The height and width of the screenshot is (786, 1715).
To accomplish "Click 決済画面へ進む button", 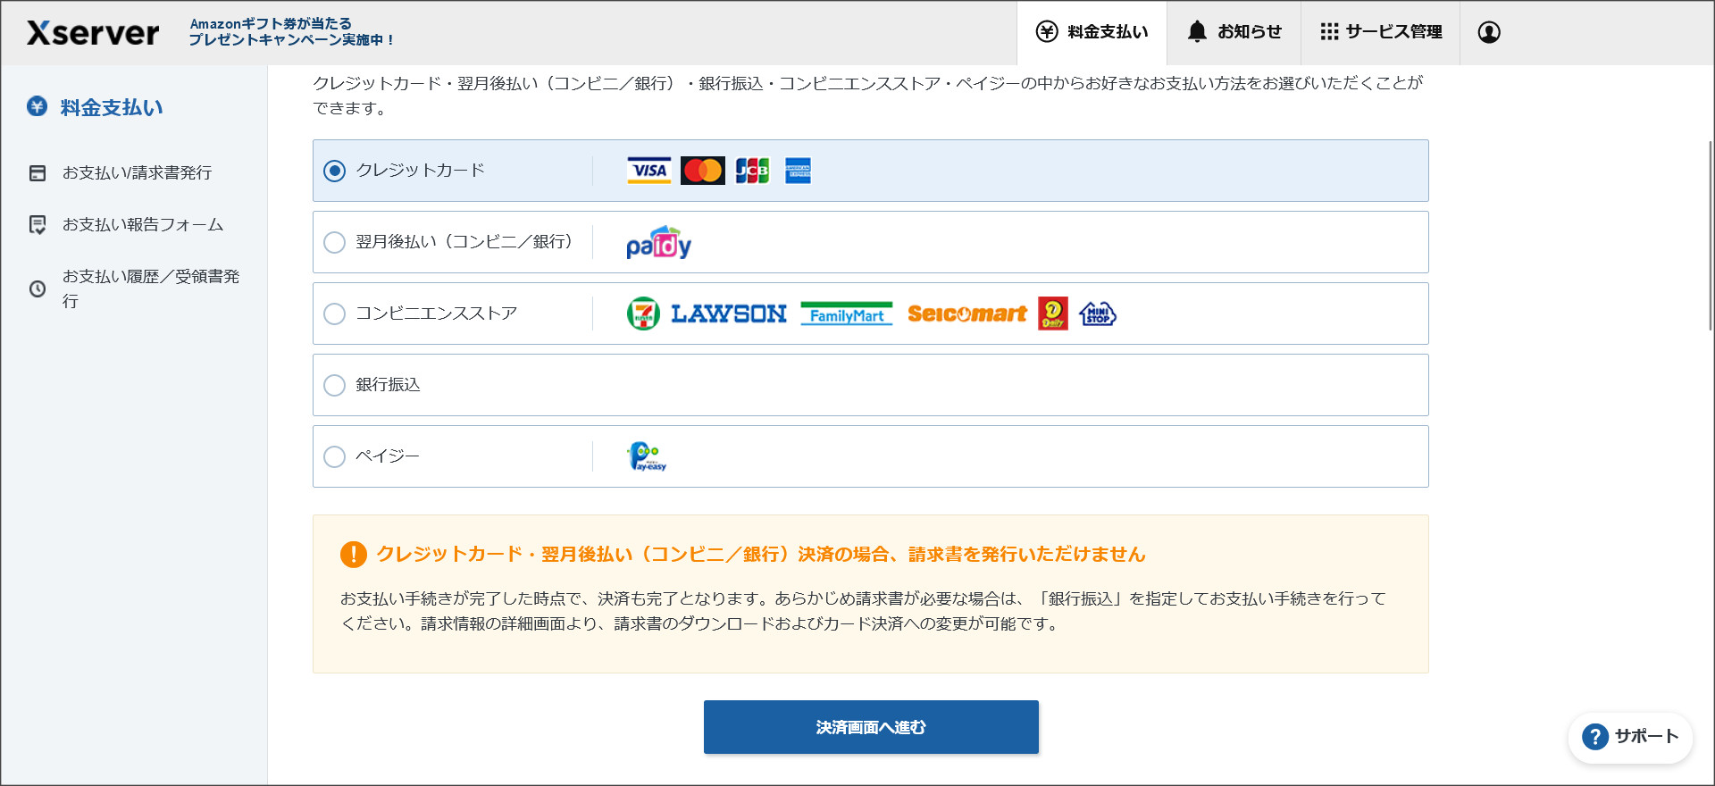I will tap(871, 727).
